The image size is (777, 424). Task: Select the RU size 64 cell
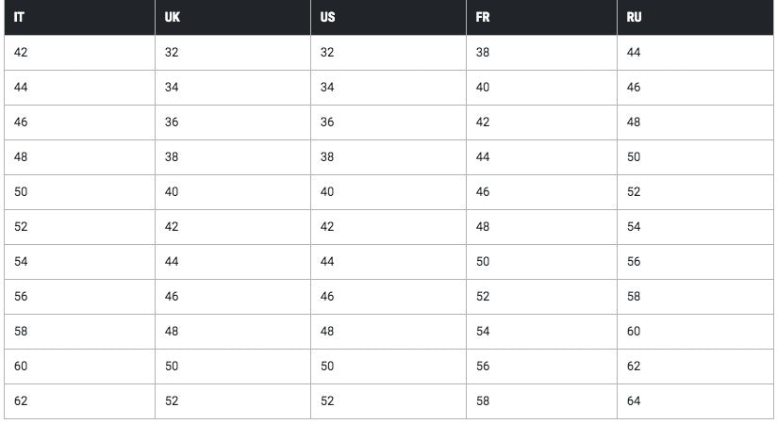click(634, 401)
